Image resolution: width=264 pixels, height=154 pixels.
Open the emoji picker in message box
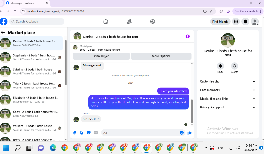coord(182,133)
